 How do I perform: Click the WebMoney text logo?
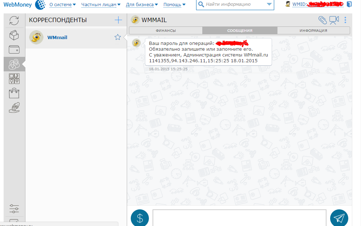pyautogui.click(x=18, y=5)
